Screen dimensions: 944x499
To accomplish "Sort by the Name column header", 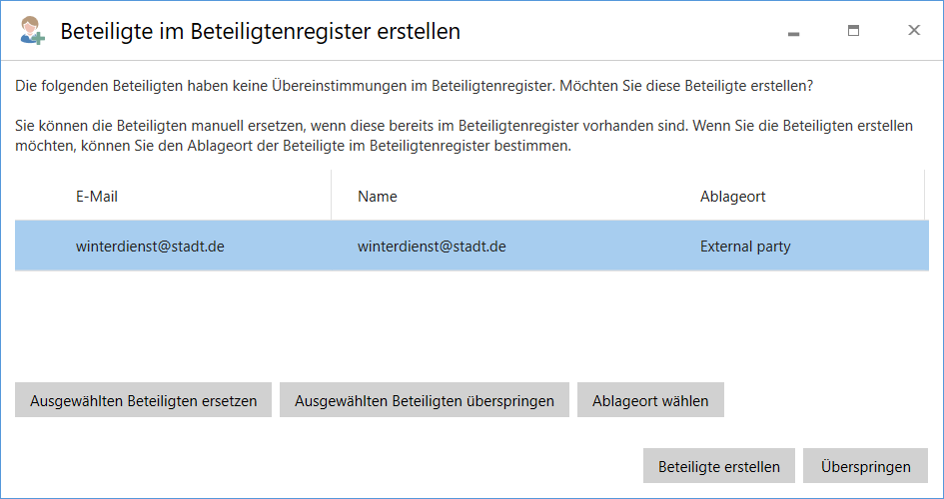I will coord(378,196).
